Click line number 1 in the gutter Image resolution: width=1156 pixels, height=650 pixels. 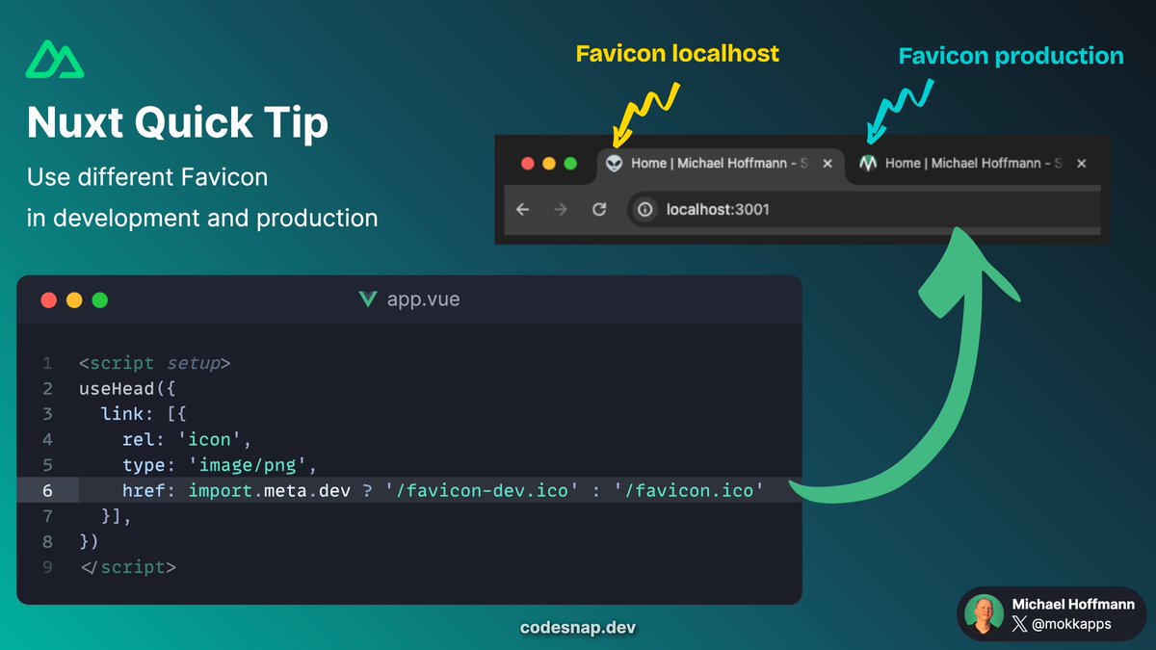click(46, 364)
